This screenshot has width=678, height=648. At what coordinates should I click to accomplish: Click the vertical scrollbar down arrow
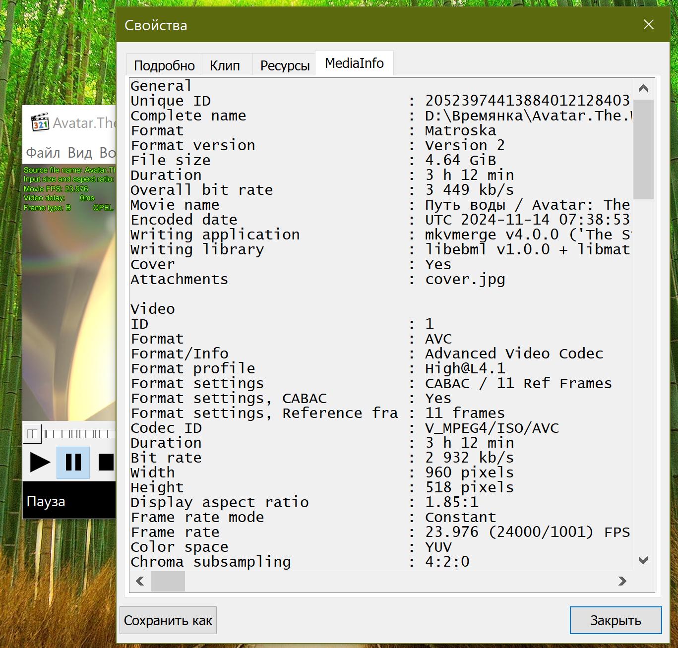tap(643, 560)
